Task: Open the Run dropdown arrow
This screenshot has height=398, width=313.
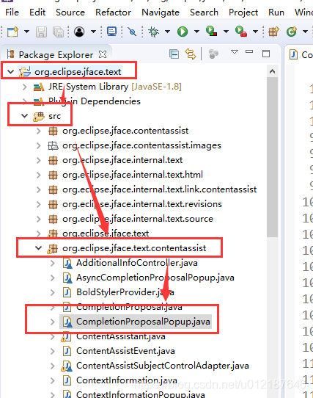Action: [x=196, y=32]
